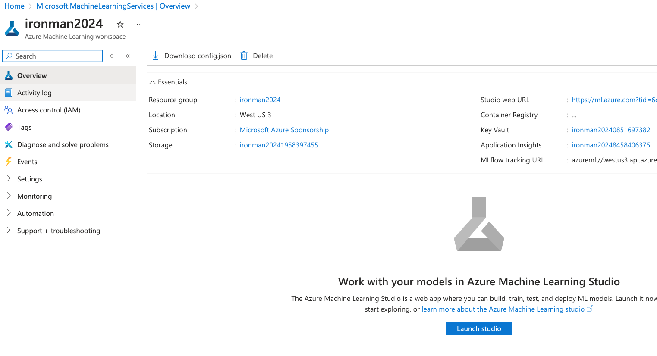Open Access control (IAM)

pyautogui.click(x=68, y=110)
